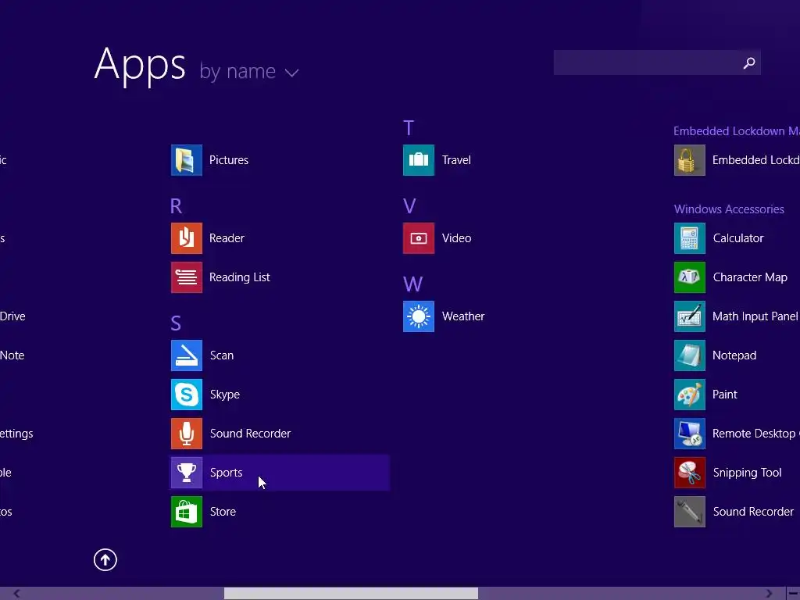Open the Character Map icon
The image size is (800, 600).
689,277
